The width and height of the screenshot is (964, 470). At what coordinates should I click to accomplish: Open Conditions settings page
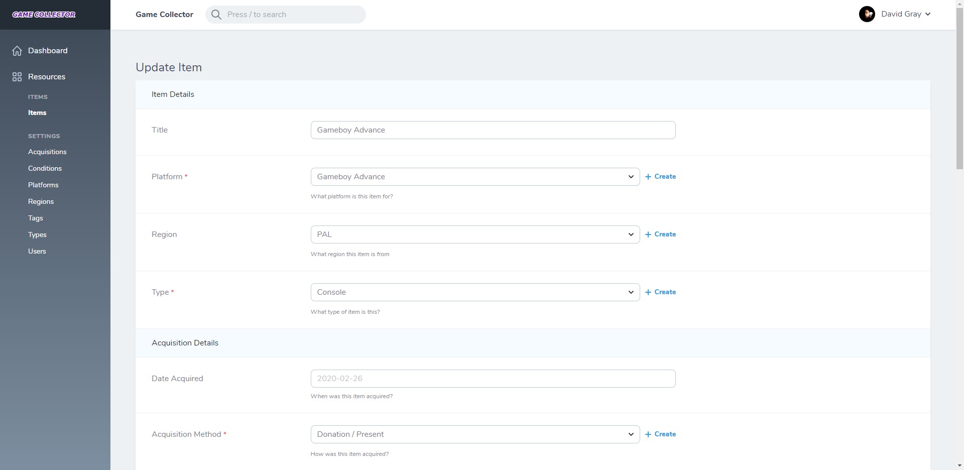tap(45, 168)
